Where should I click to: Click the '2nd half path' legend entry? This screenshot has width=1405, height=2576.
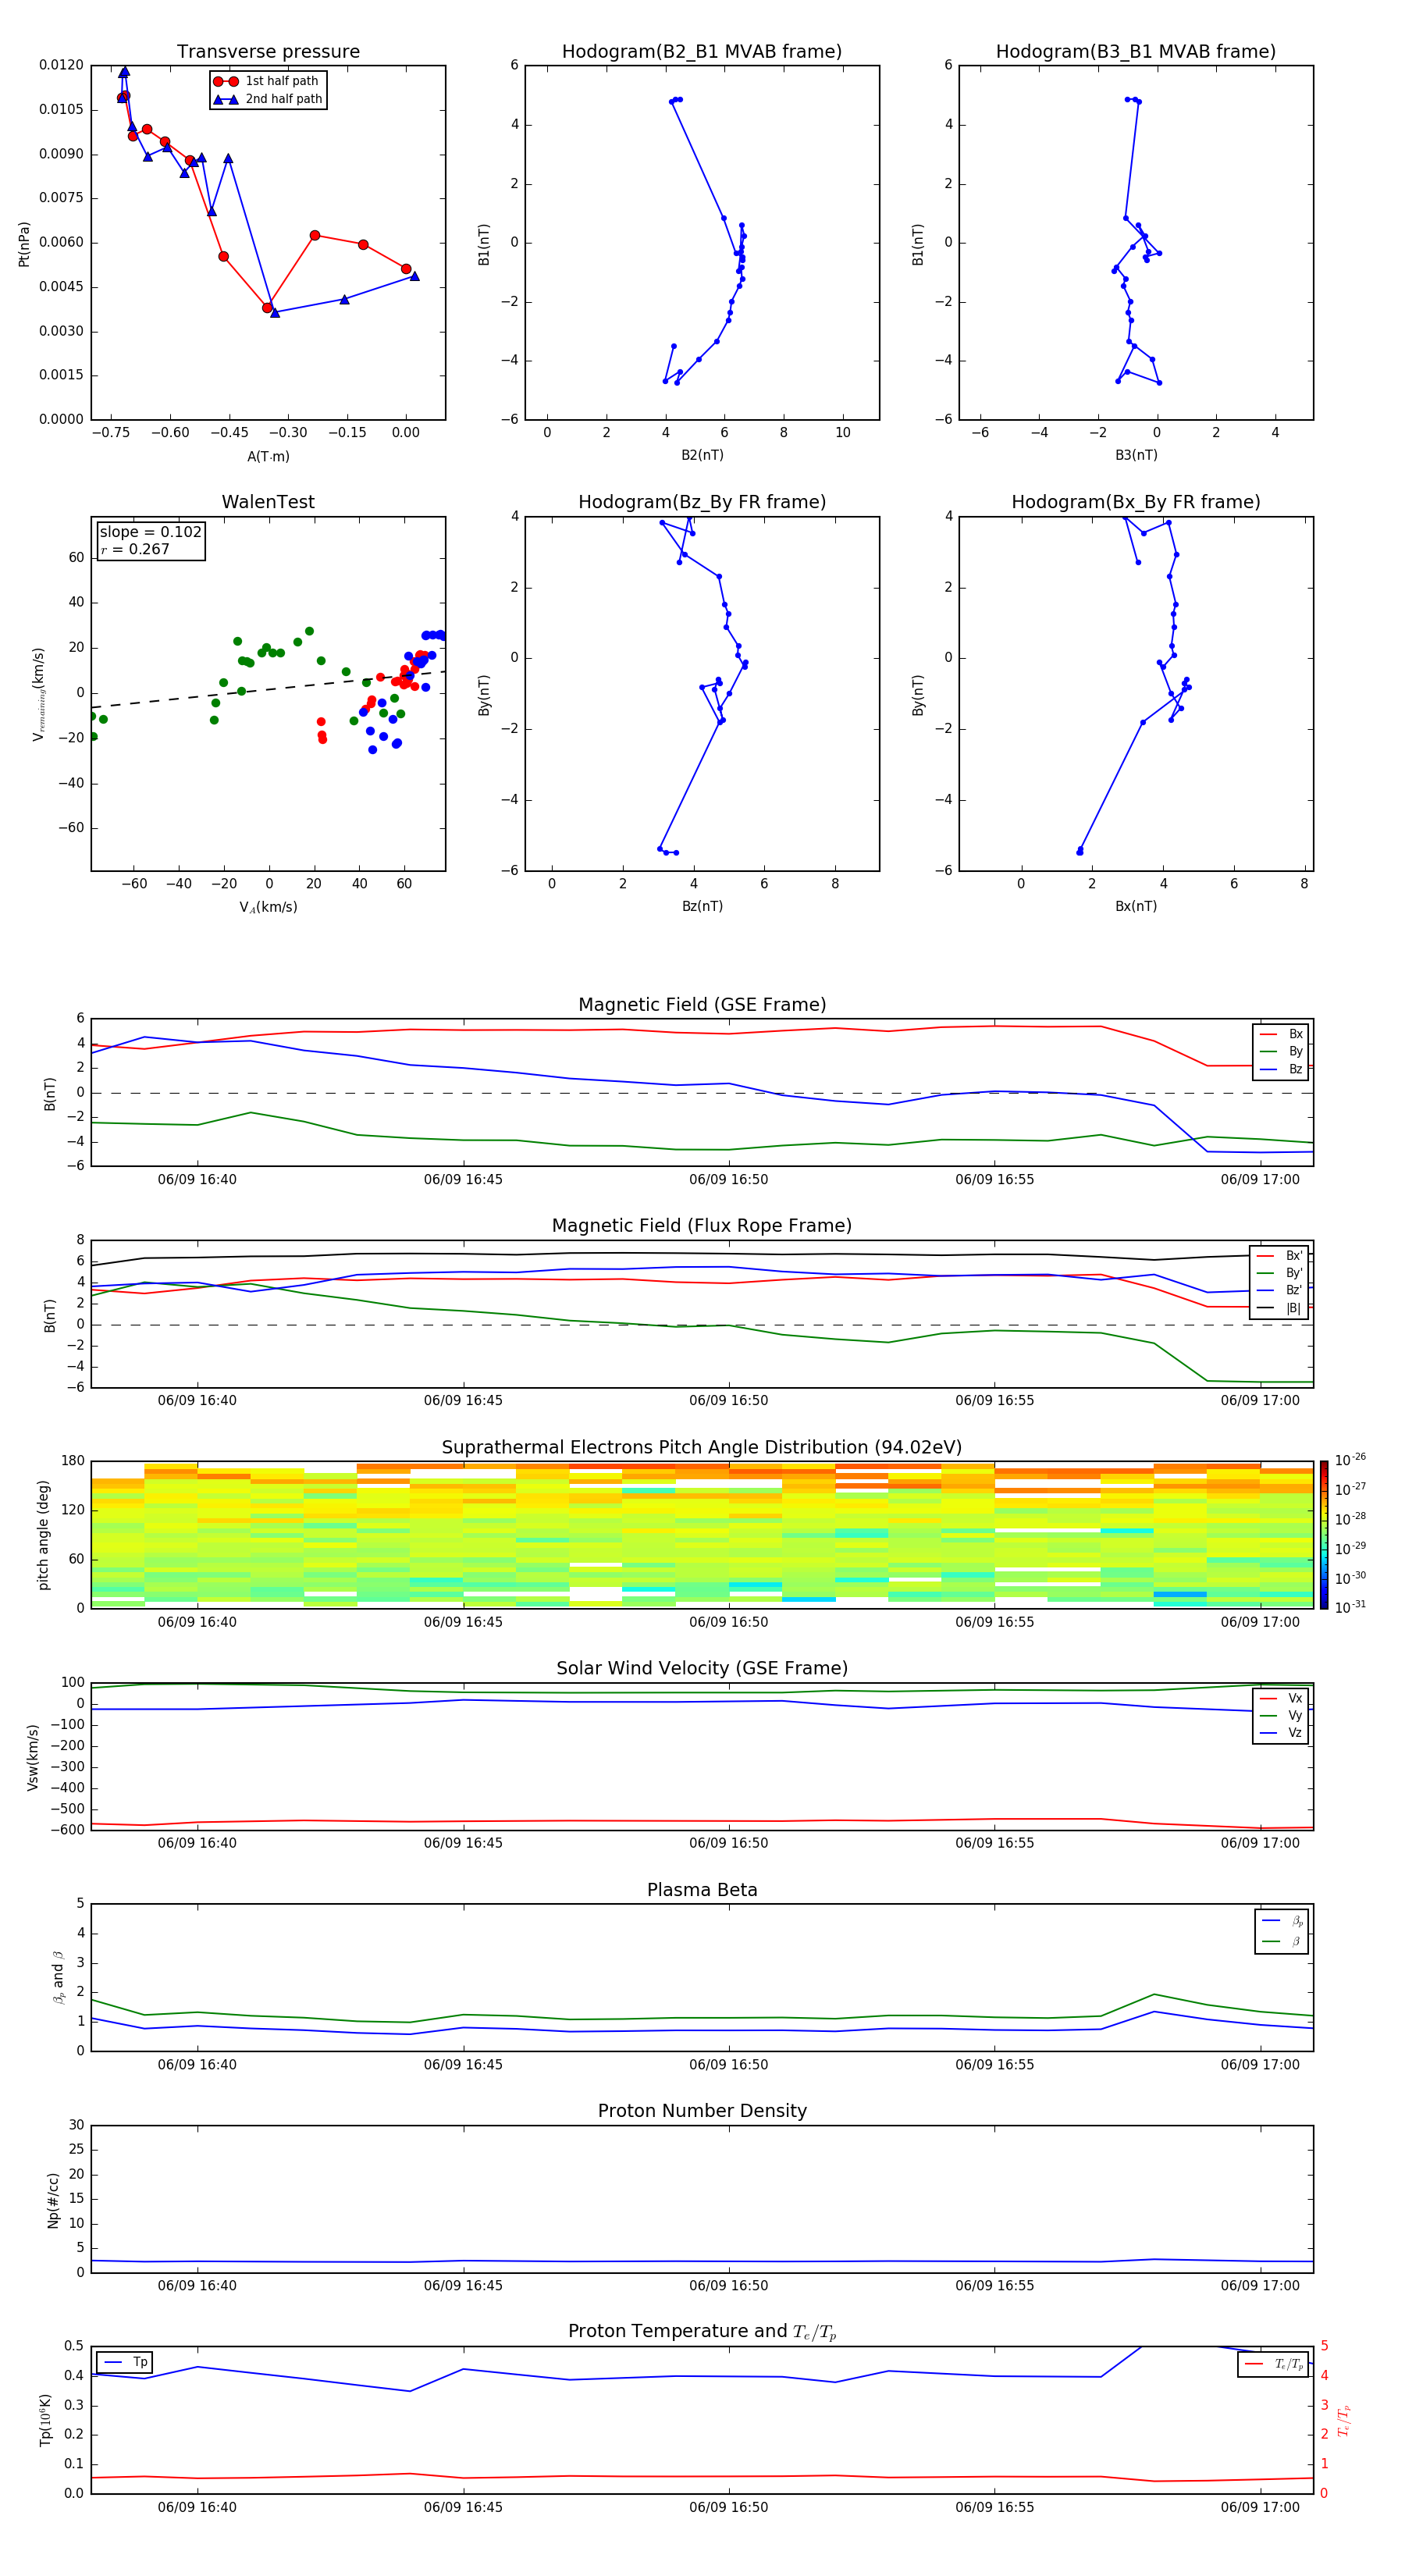269,99
